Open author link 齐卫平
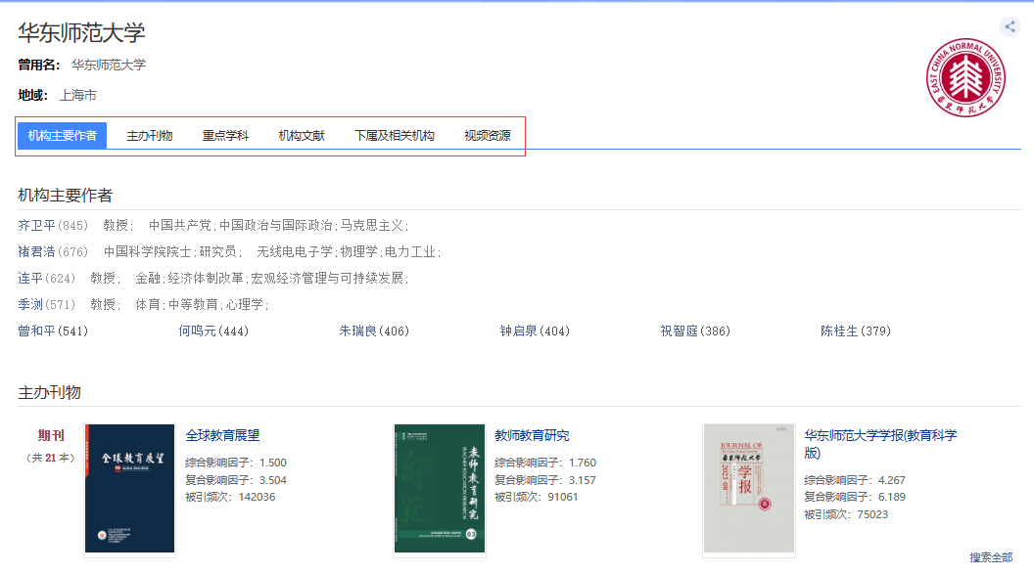Screen dimensions: 1034x574 (x=36, y=225)
